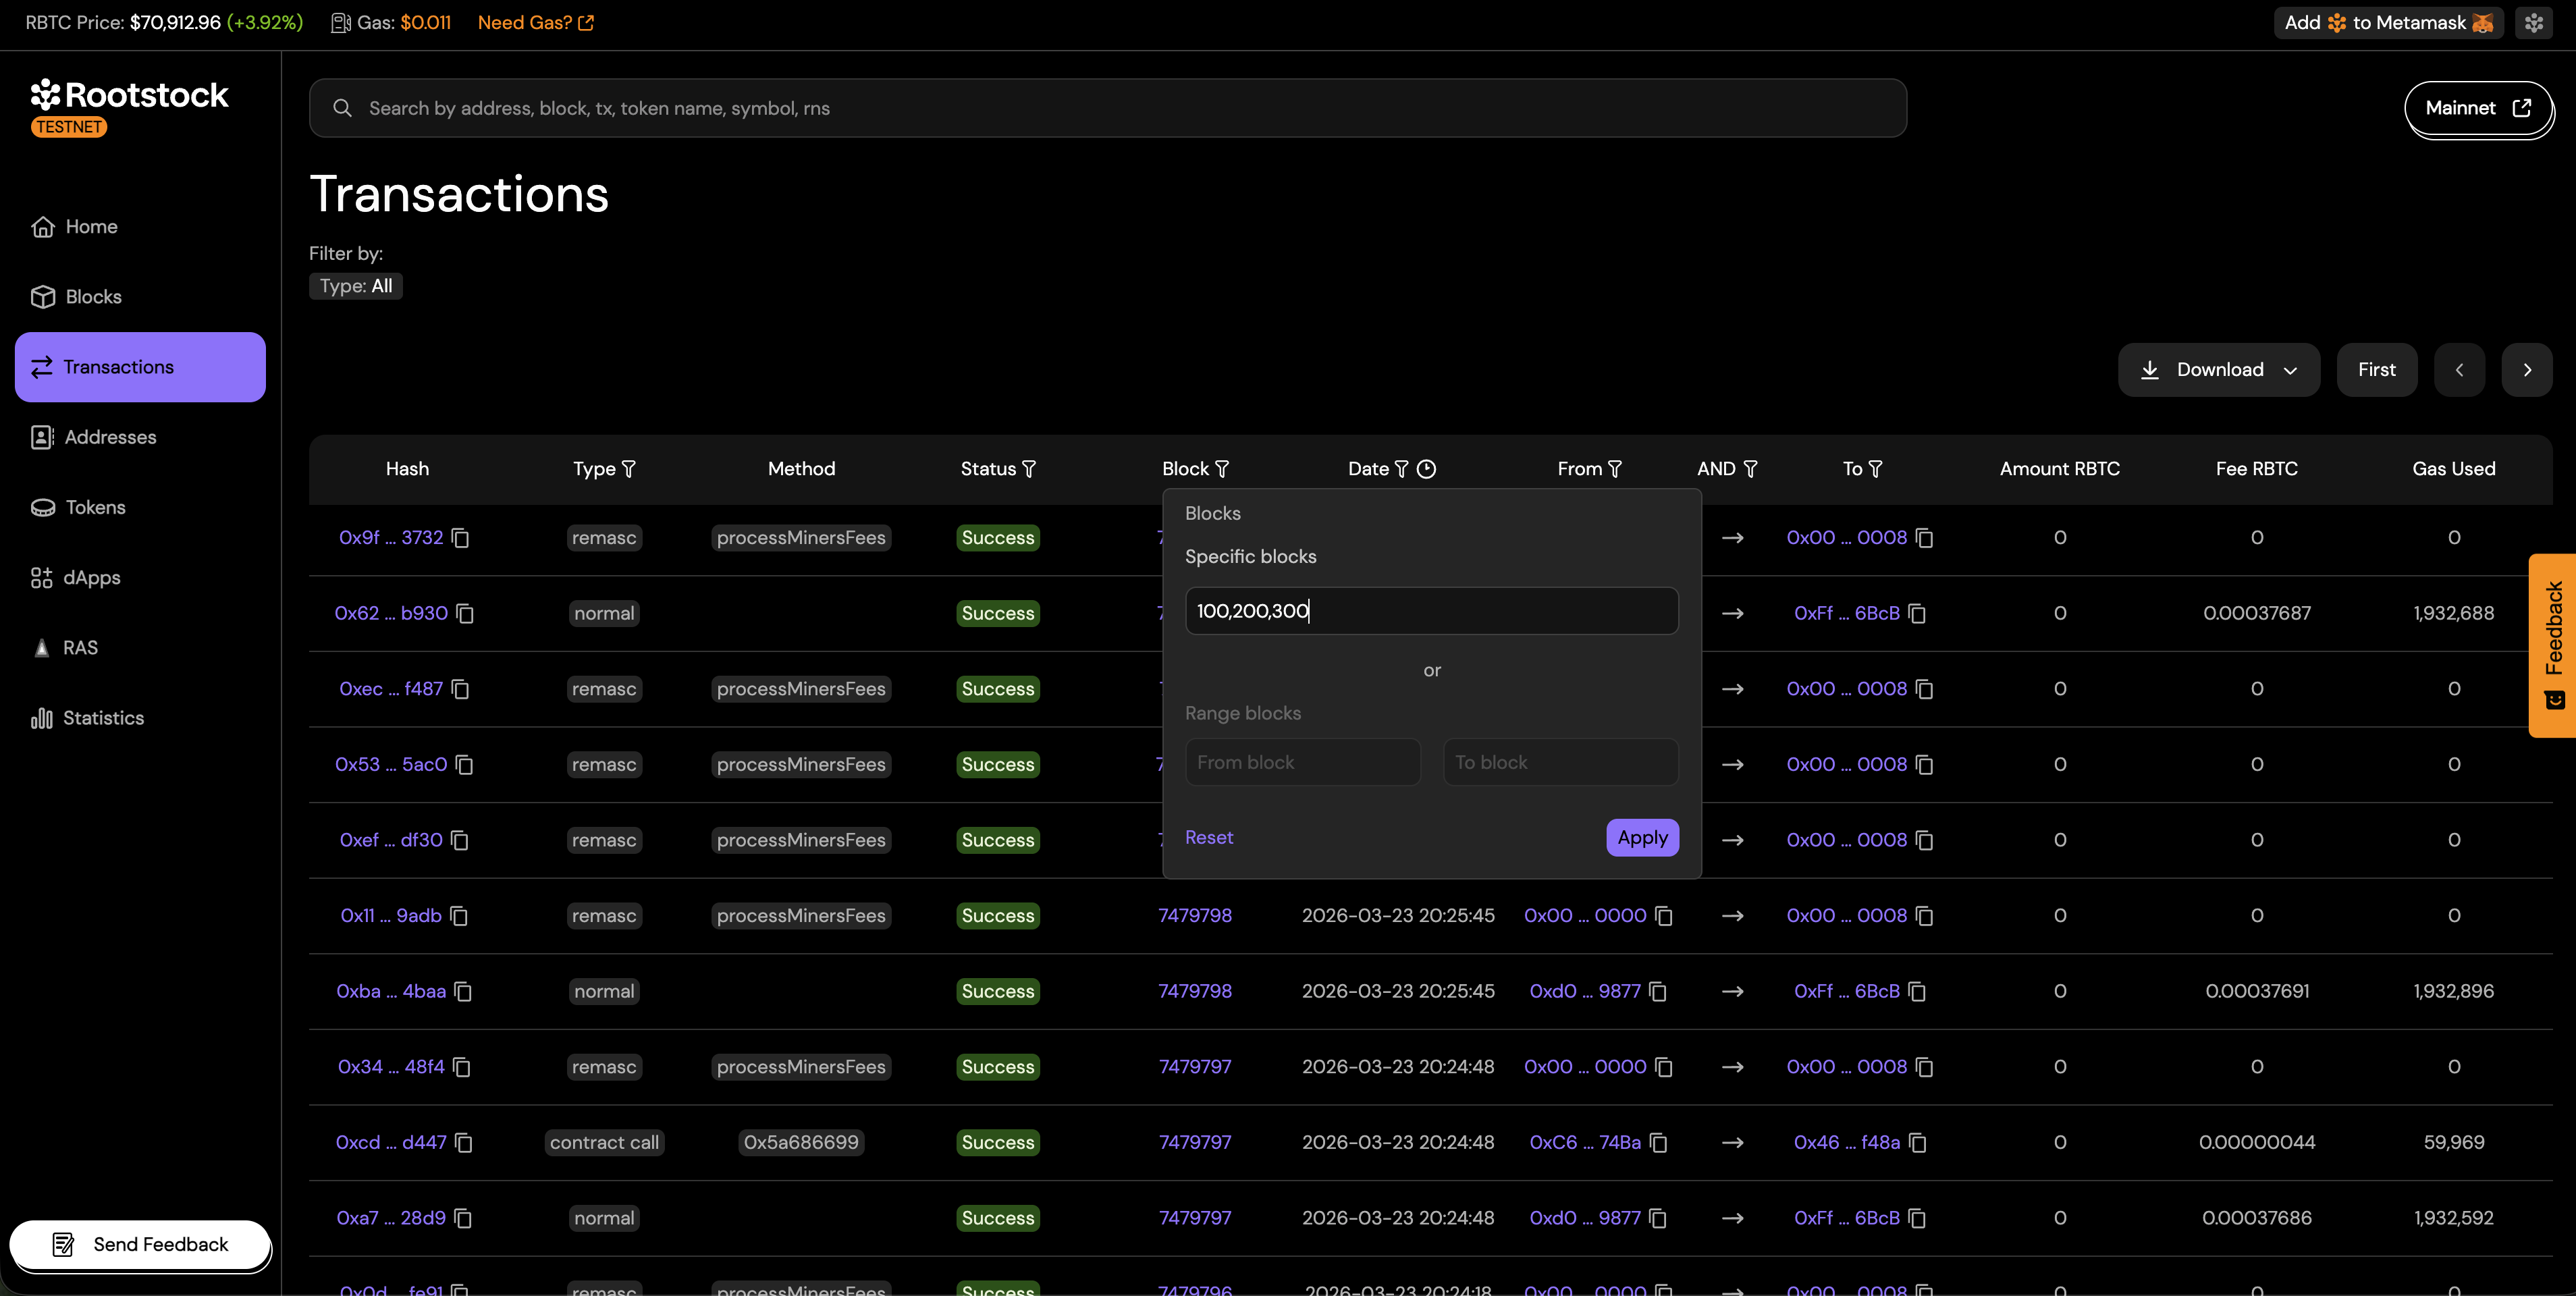Open the Download format dropdown

(2291, 369)
